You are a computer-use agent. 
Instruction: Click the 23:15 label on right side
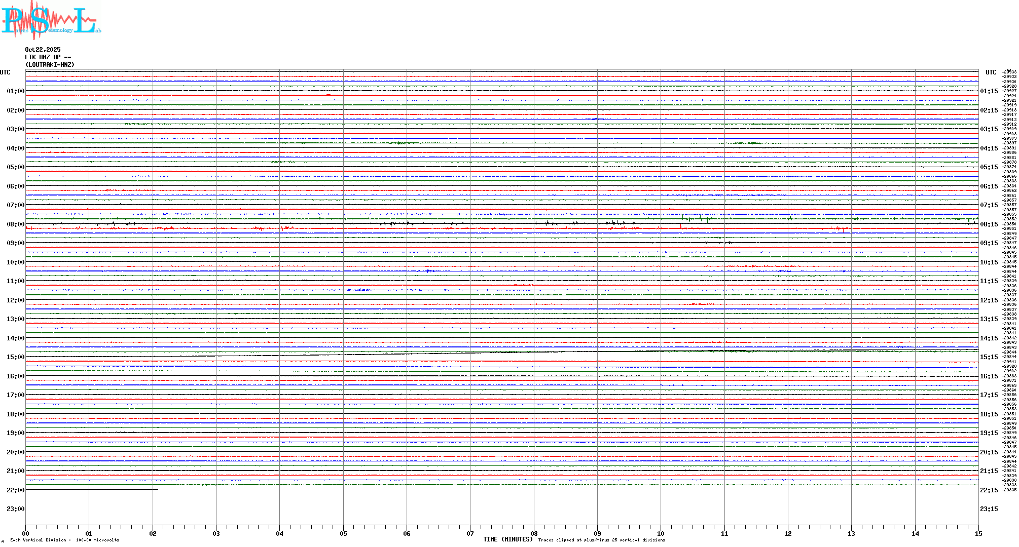989,509
